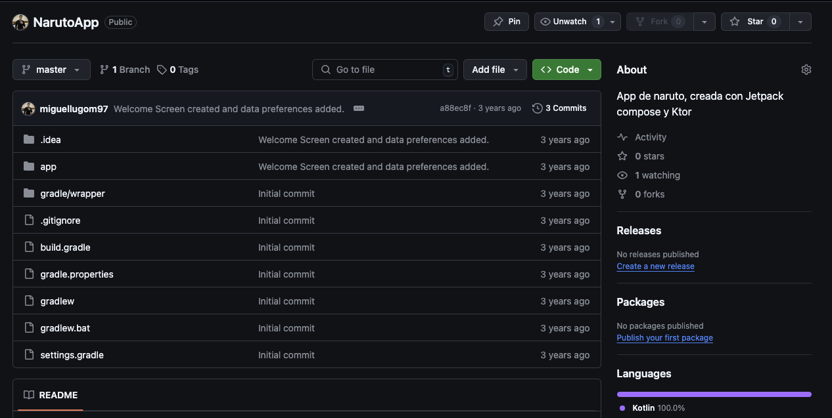Click the eye icon beside 1 watching
This screenshot has width=832, height=418.
pos(622,175)
